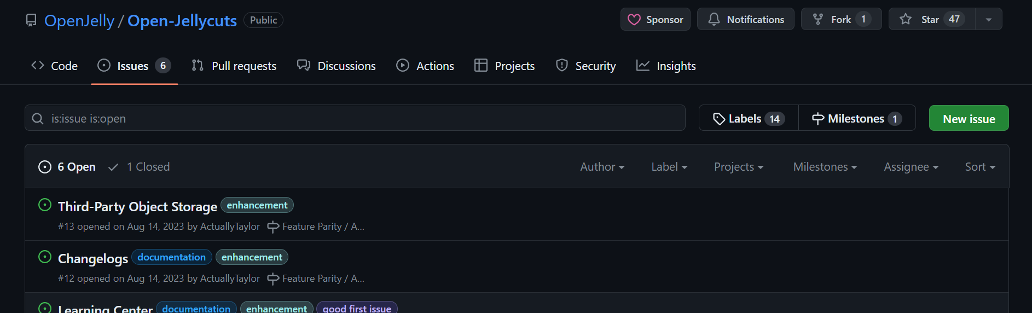Expand the Assignee filter dropdown
The width and height of the screenshot is (1032, 313).
click(x=911, y=167)
